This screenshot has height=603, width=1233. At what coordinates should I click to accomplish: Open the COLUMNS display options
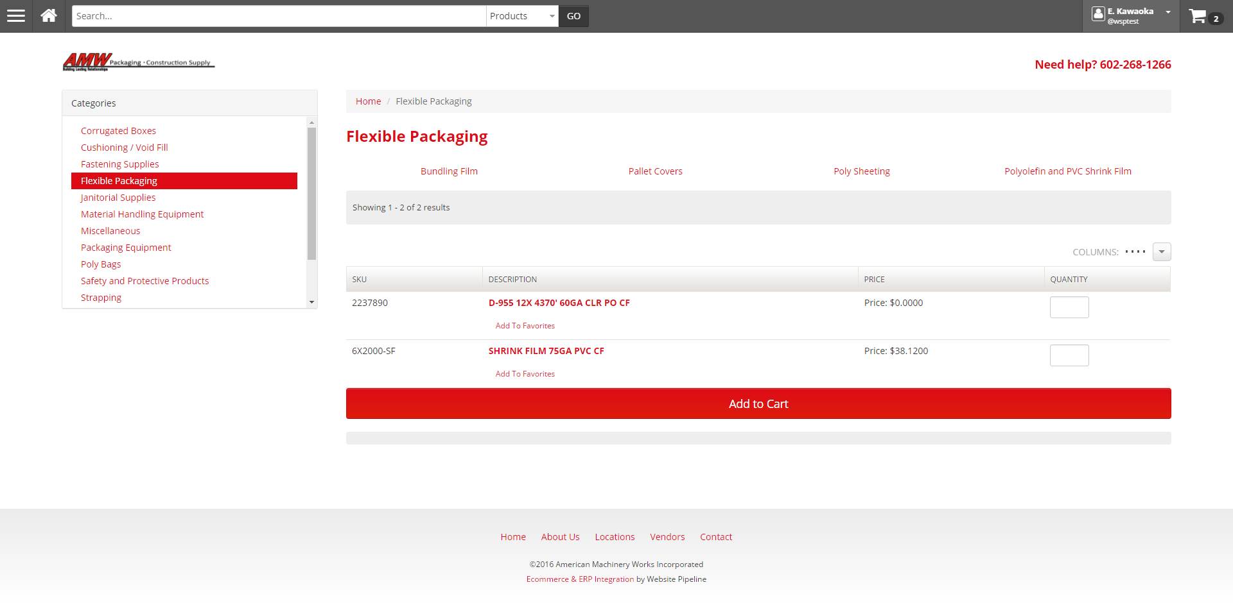pos(1095,251)
